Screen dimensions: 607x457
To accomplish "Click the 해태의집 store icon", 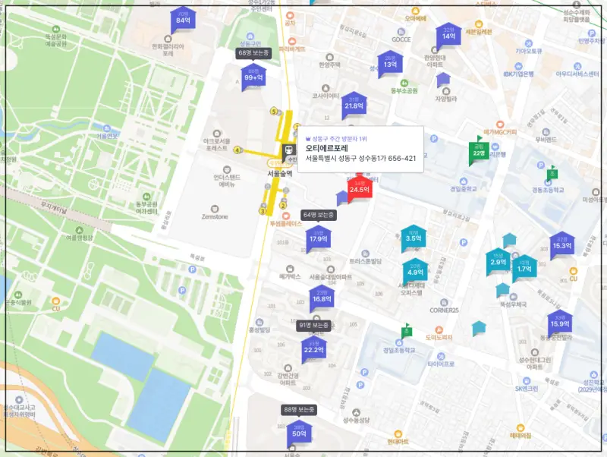I will (521, 428).
